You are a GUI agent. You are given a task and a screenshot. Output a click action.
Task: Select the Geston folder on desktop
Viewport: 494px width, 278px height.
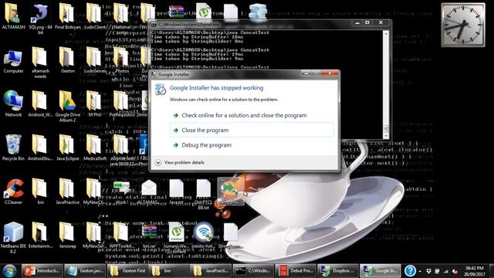click(67, 60)
